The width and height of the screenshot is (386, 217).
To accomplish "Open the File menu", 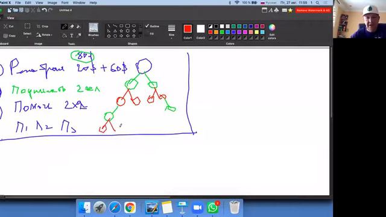I will (x=18, y=2).
